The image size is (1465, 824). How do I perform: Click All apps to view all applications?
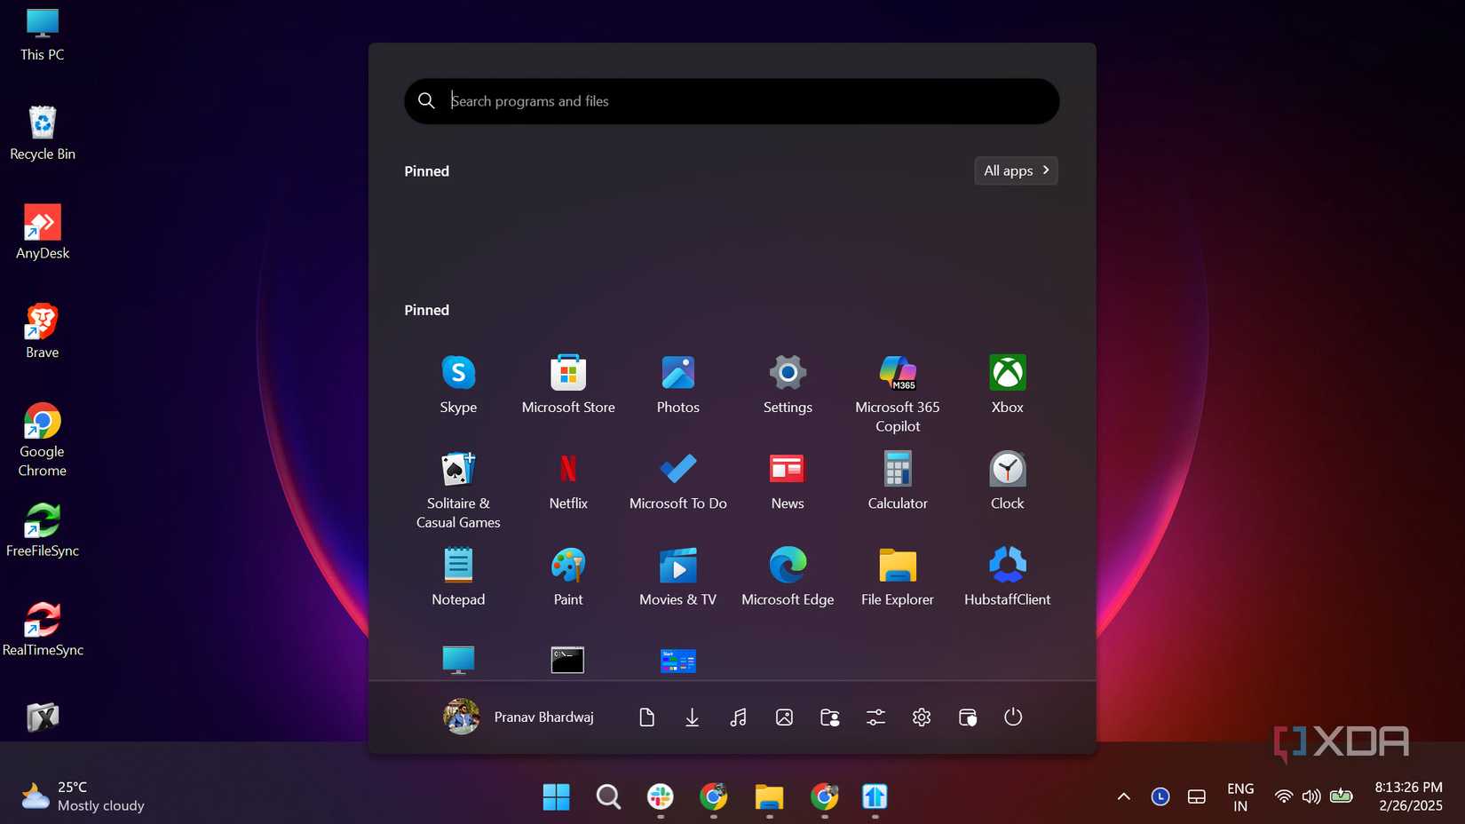tap(1015, 170)
